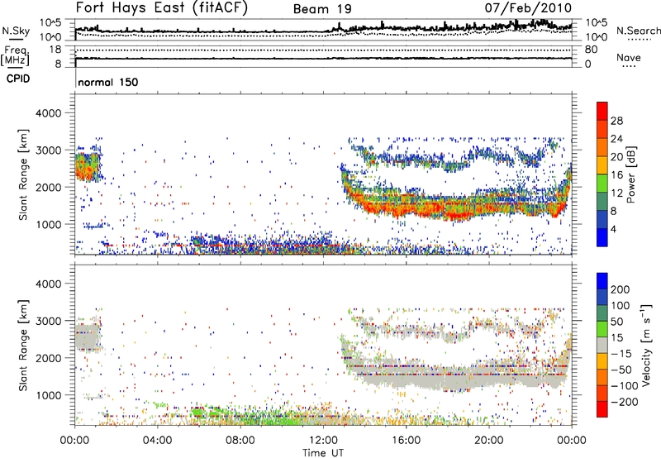
Task: Click the '08:00' time tick label
Action: [240, 441]
